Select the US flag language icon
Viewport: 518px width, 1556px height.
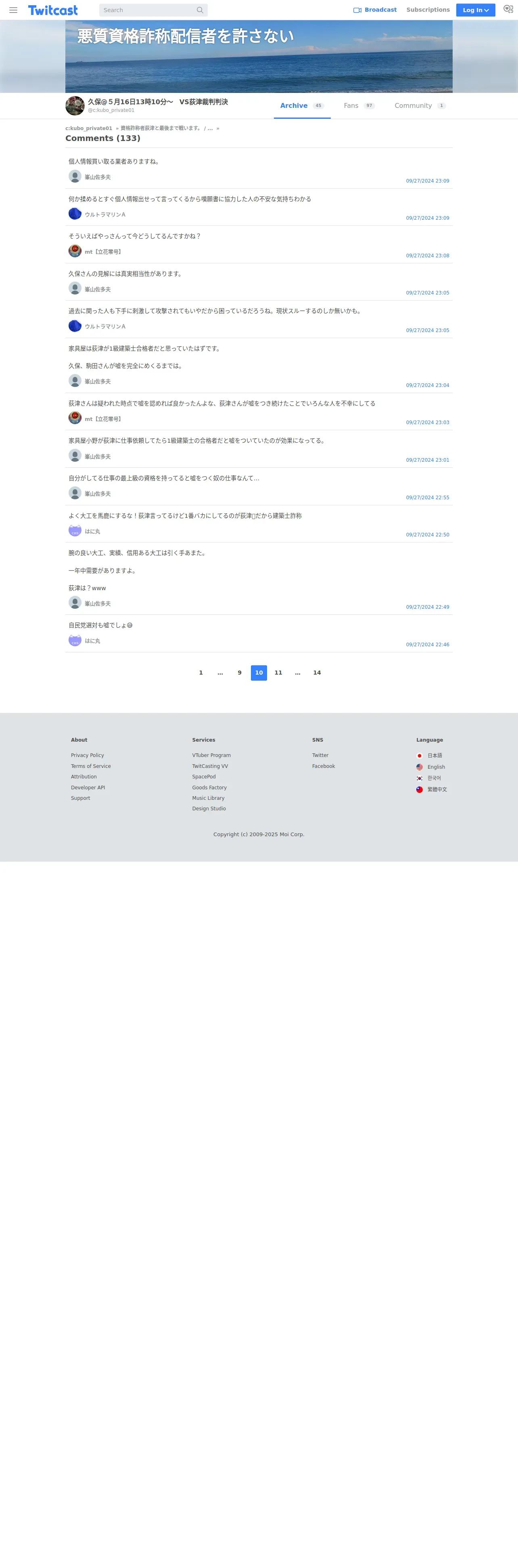pyautogui.click(x=419, y=767)
